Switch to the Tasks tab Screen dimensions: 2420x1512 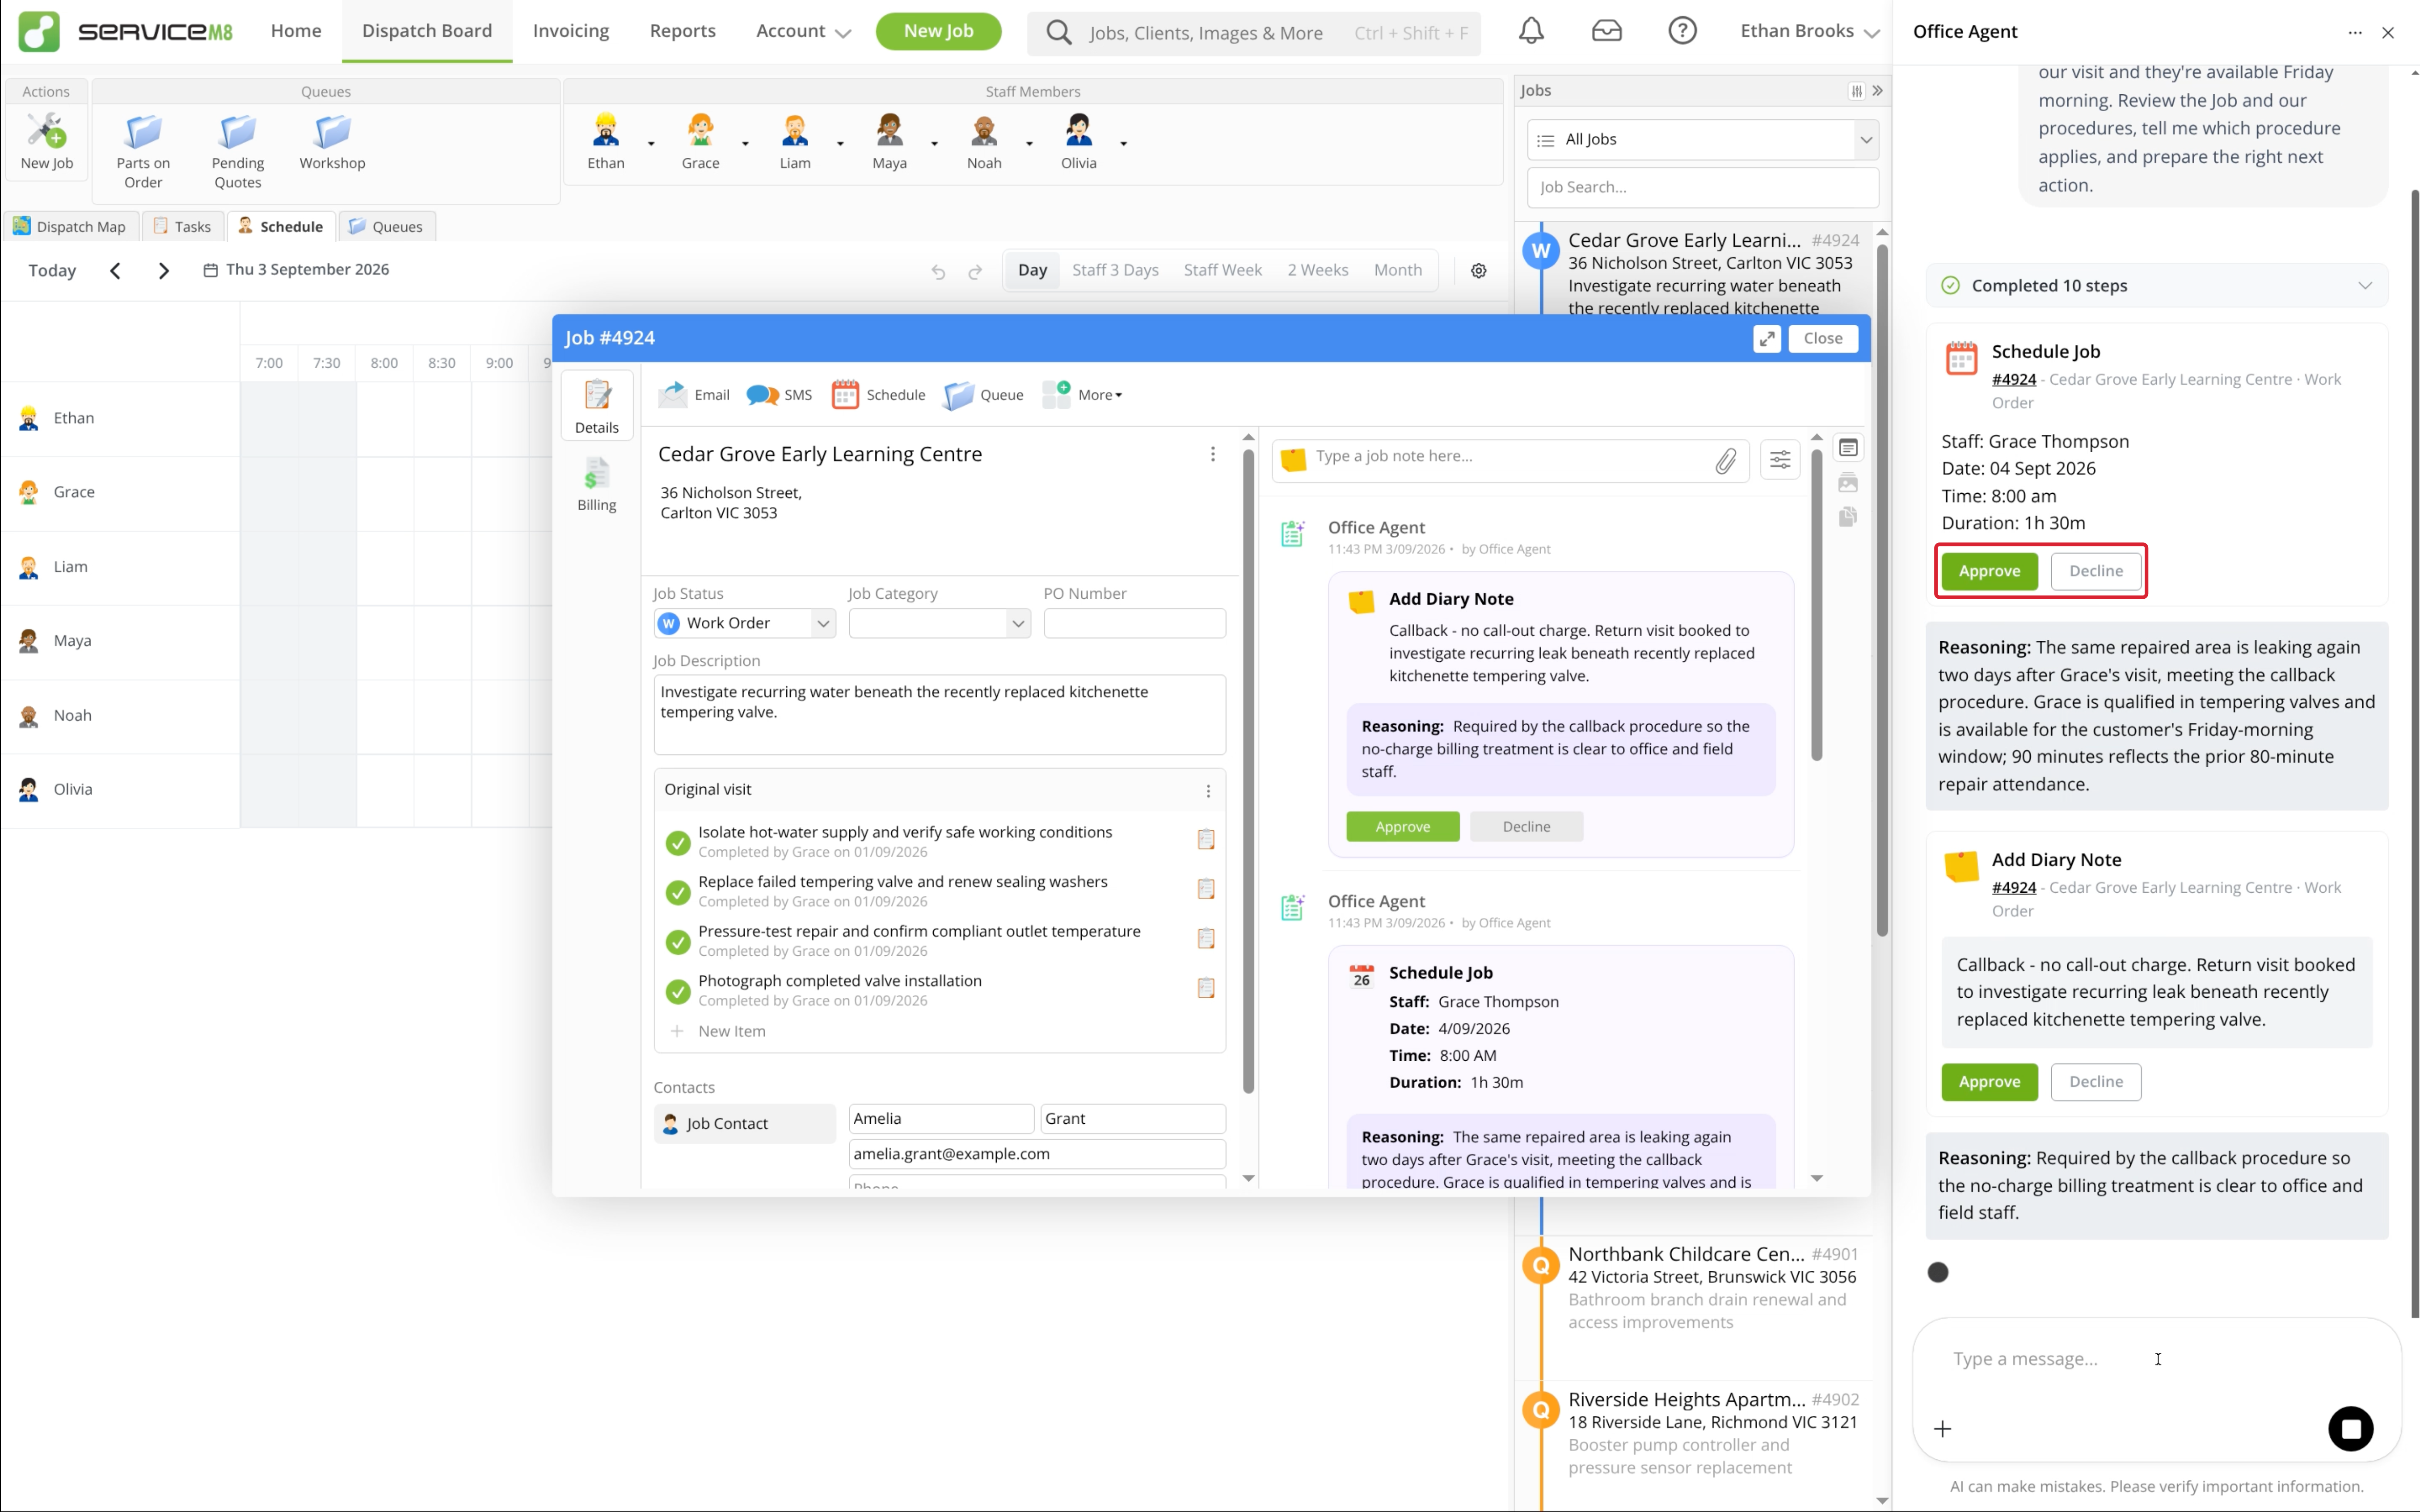pyautogui.click(x=182, y=227)
